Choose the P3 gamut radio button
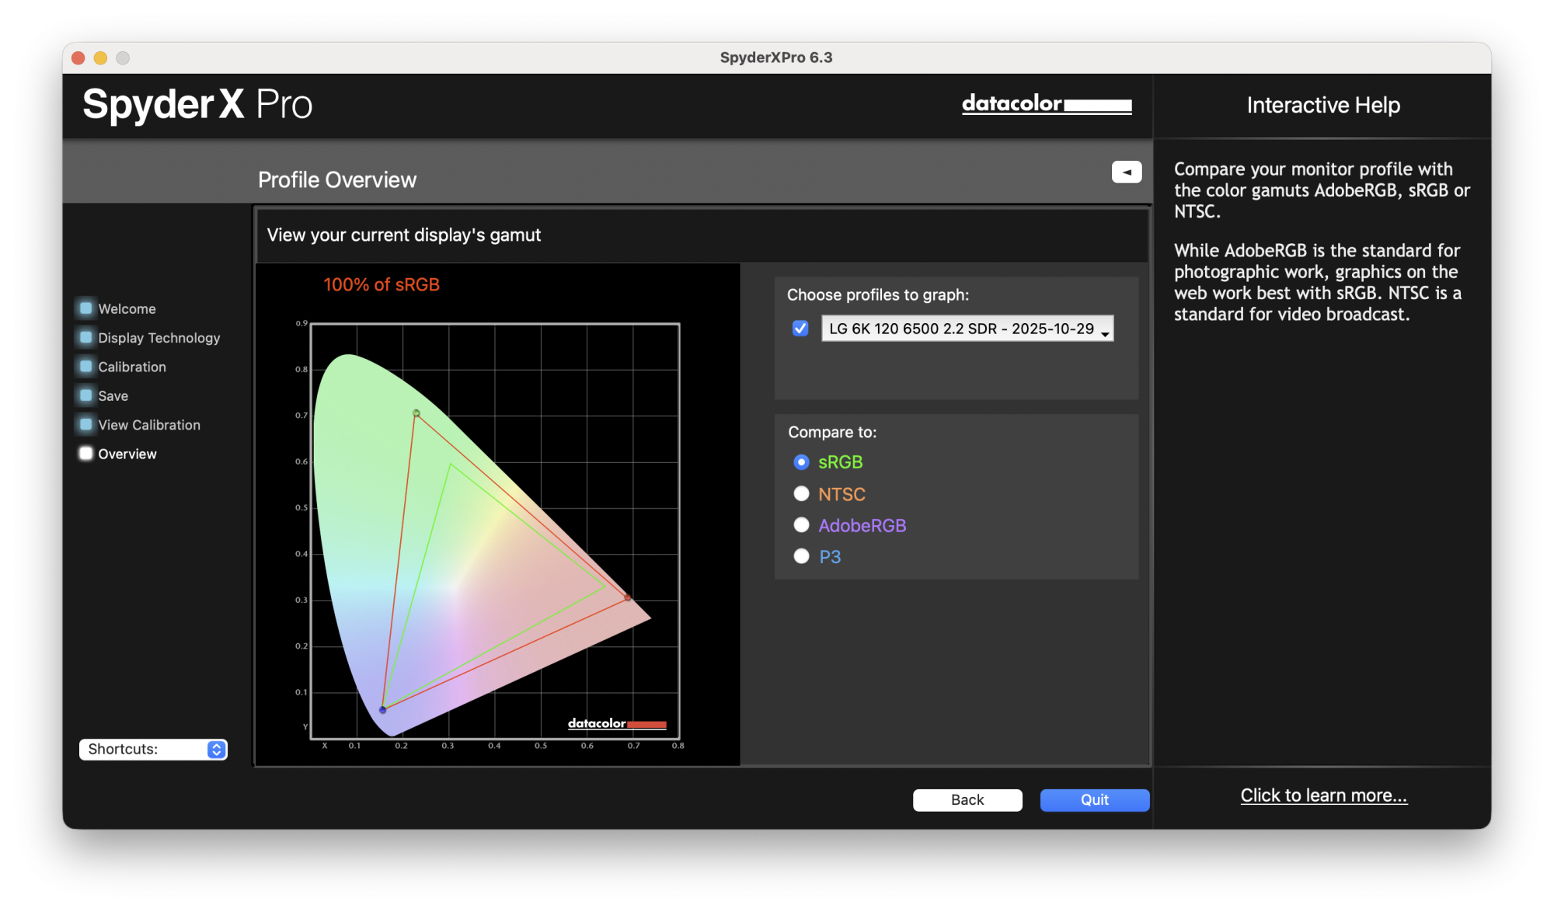The height and width of the screenshot is (912, 1554). [x=801, y=556]
